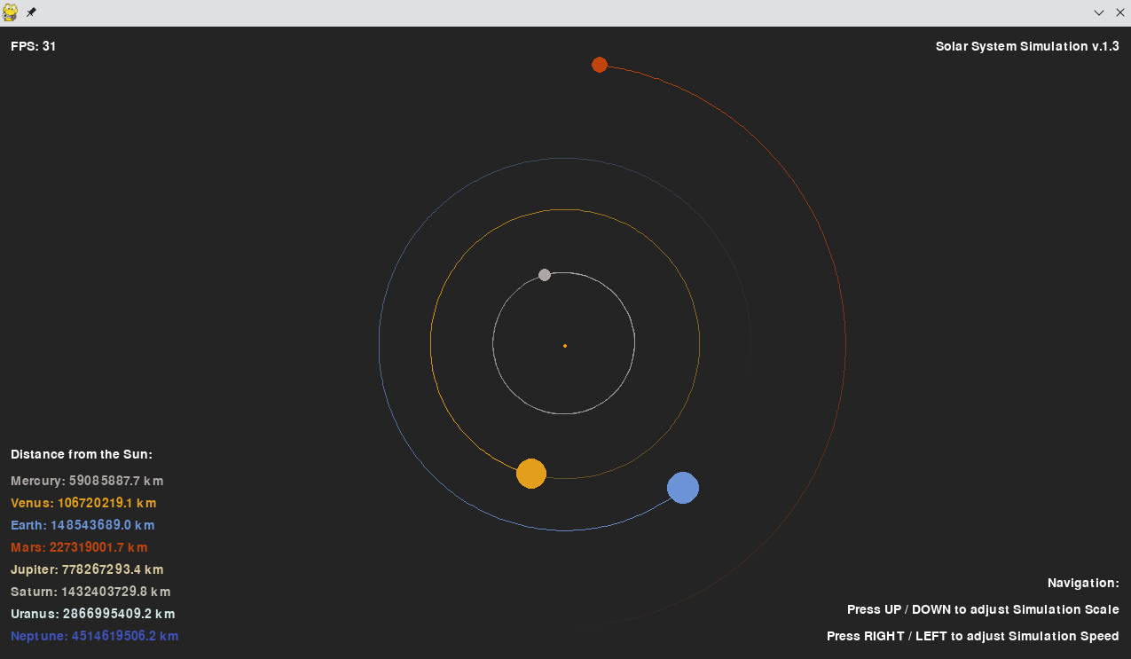Click the Venus distance readout
This screenshot has width=1131, height=659.
pos(83,503)
